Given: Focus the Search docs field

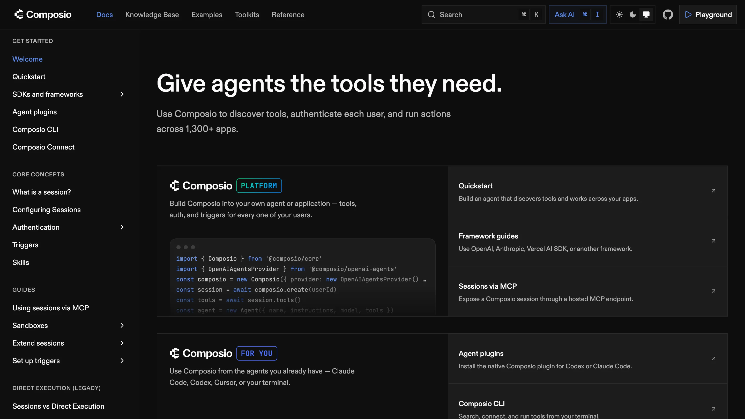Looking at the screenshot, I should click(x=483, y=14).
